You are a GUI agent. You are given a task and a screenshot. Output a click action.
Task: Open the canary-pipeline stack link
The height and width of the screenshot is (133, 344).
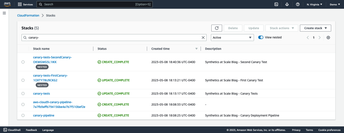[x=44, y=116]
